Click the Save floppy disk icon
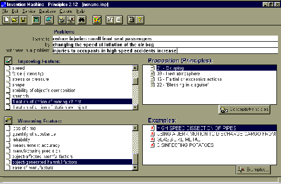Image resolution: width=281 pixels, height=184 pixels. (23, 20)
